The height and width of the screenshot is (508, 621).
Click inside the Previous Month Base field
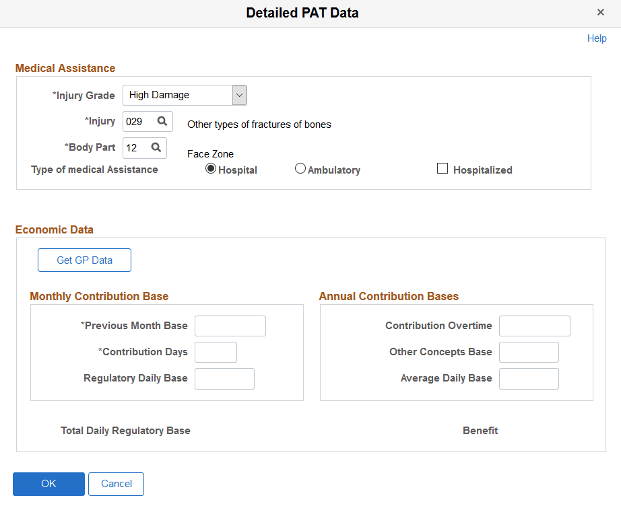(230, 326)
